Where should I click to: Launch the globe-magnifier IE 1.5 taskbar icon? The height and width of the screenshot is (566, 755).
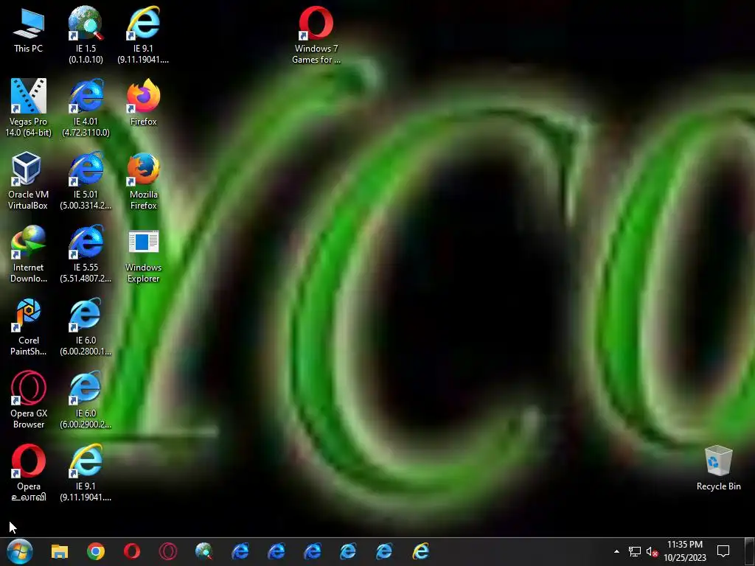pos(204,551)
